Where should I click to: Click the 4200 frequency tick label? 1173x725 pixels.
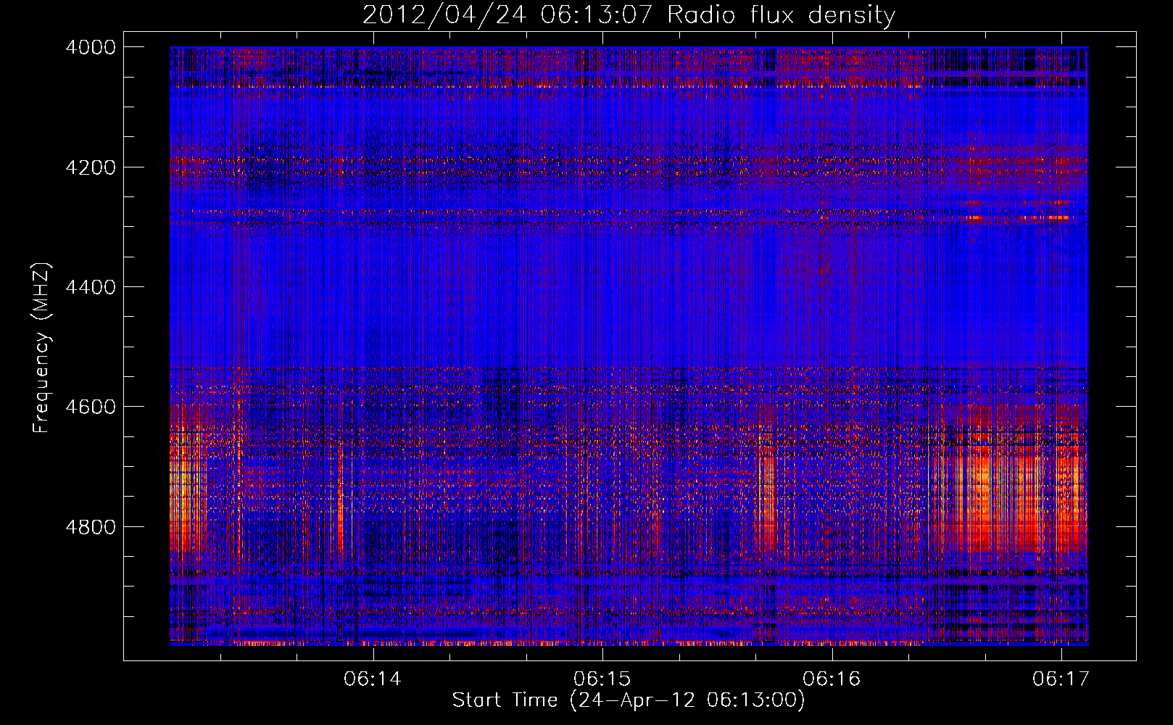pos(91,167)
